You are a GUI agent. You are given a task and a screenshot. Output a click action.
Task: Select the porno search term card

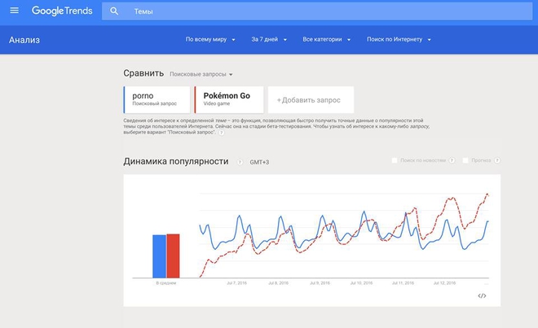tap(157, 99)
